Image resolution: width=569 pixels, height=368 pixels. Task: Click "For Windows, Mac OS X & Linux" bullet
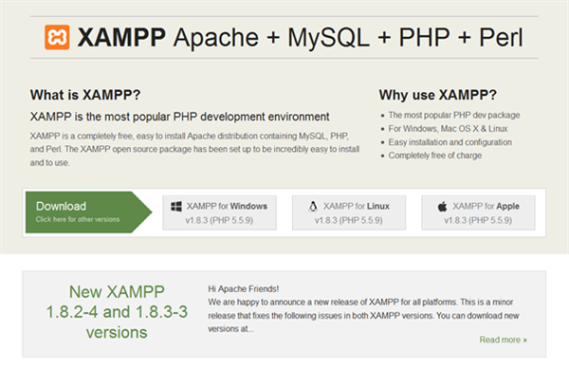(448, 128)
